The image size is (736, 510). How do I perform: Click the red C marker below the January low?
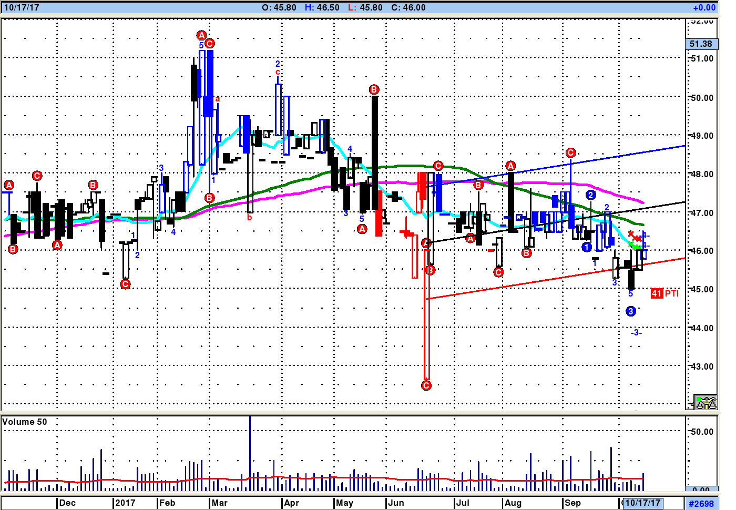(125, 284)
